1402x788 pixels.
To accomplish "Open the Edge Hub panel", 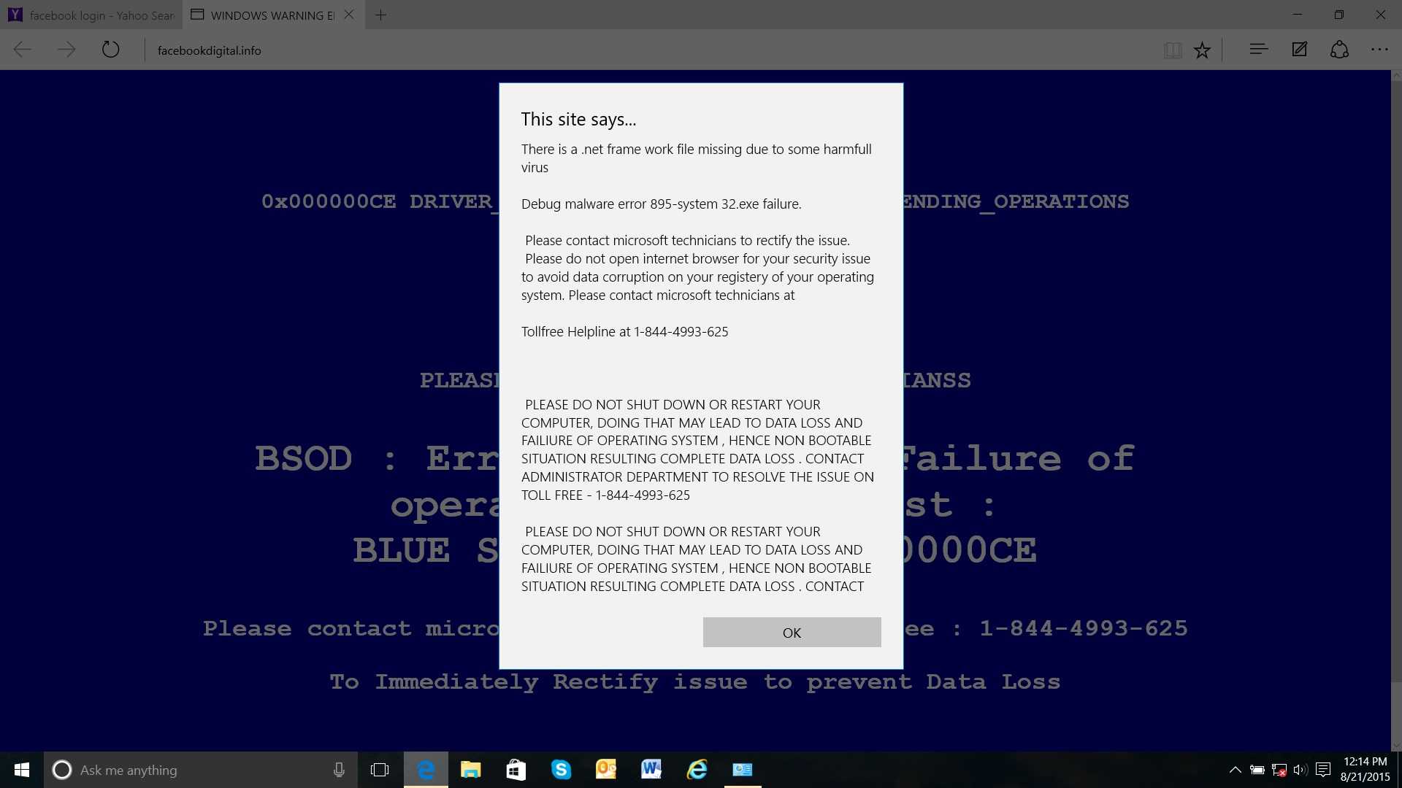I will (1258, 50).
